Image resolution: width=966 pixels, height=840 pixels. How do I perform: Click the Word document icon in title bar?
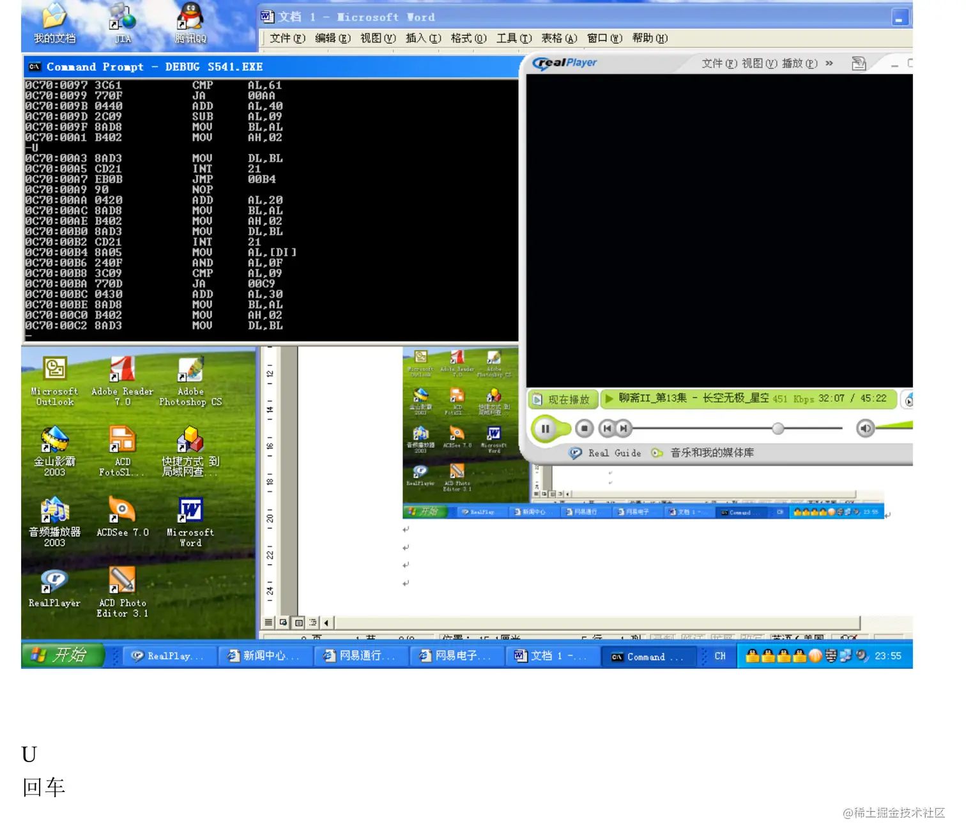(x=268, y=17)
